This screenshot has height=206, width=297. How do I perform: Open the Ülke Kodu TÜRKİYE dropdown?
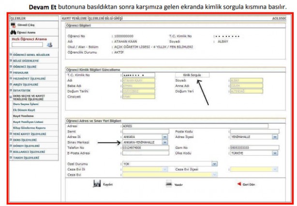point(275,153)
